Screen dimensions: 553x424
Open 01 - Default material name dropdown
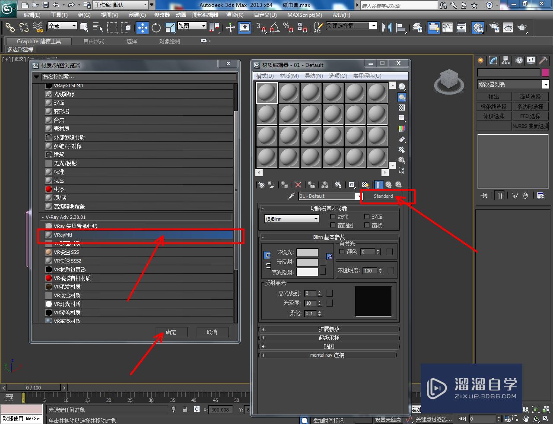(x=330, y=196)
